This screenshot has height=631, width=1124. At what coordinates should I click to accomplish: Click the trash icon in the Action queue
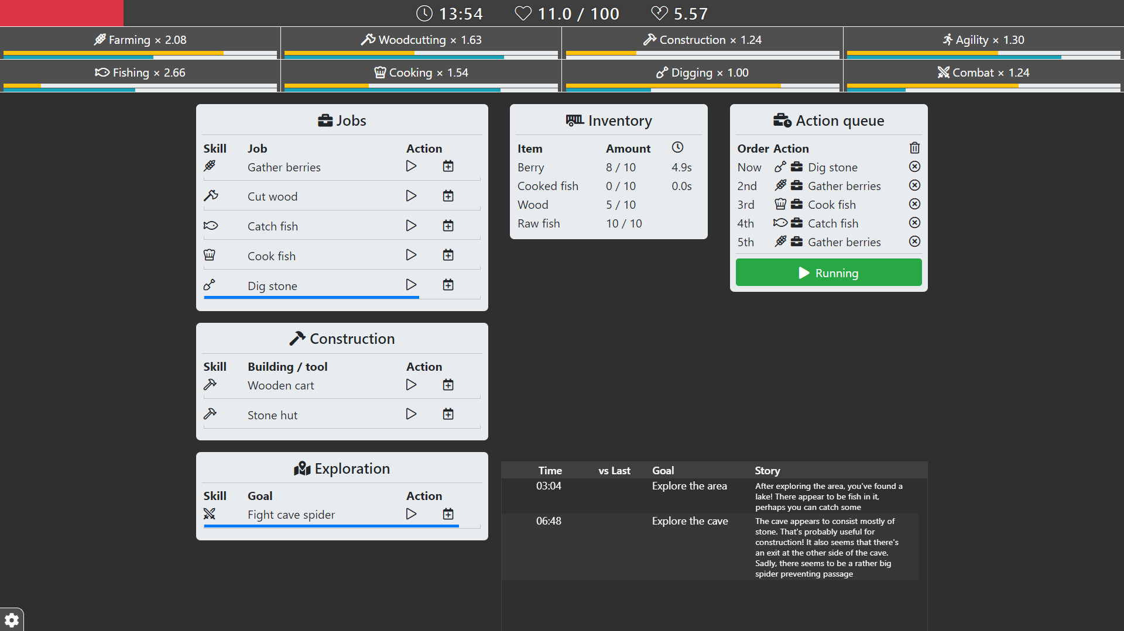pyautogui.click(x=914, y=148)
